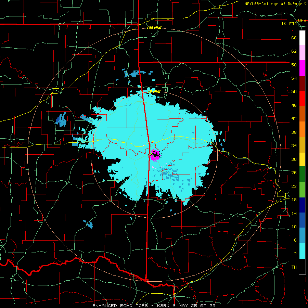Select the dark orange legend swatch
The image size is (308, 308).
tap(302, 114)
